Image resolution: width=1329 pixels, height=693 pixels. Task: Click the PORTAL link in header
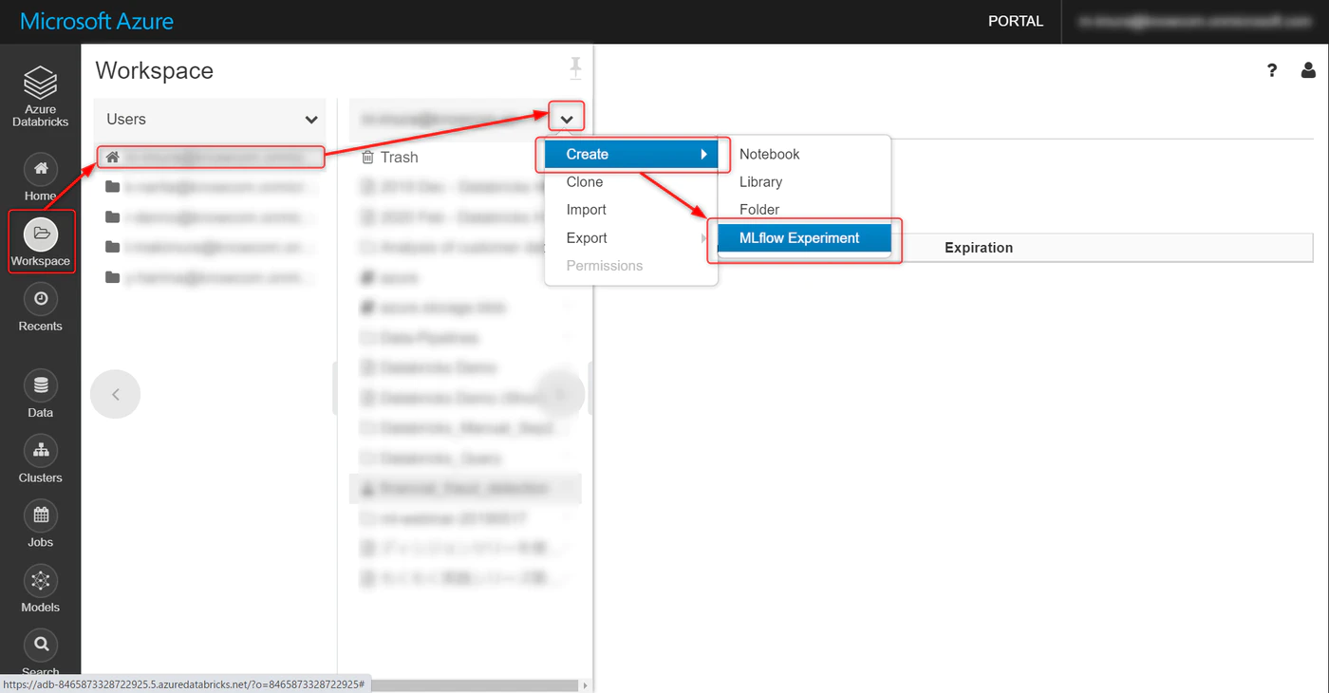pos(1016,21)
